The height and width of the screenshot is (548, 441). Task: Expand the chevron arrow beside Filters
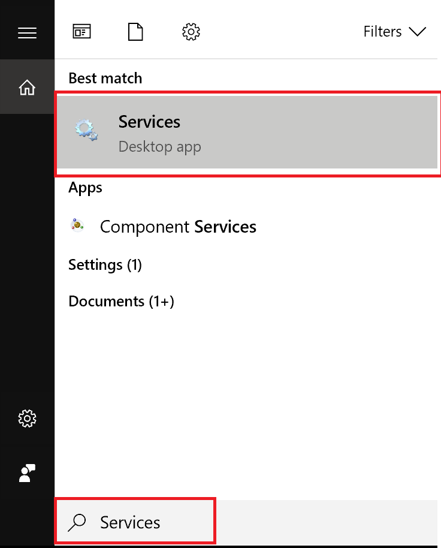pyautogui.click(x=418, y=31)
